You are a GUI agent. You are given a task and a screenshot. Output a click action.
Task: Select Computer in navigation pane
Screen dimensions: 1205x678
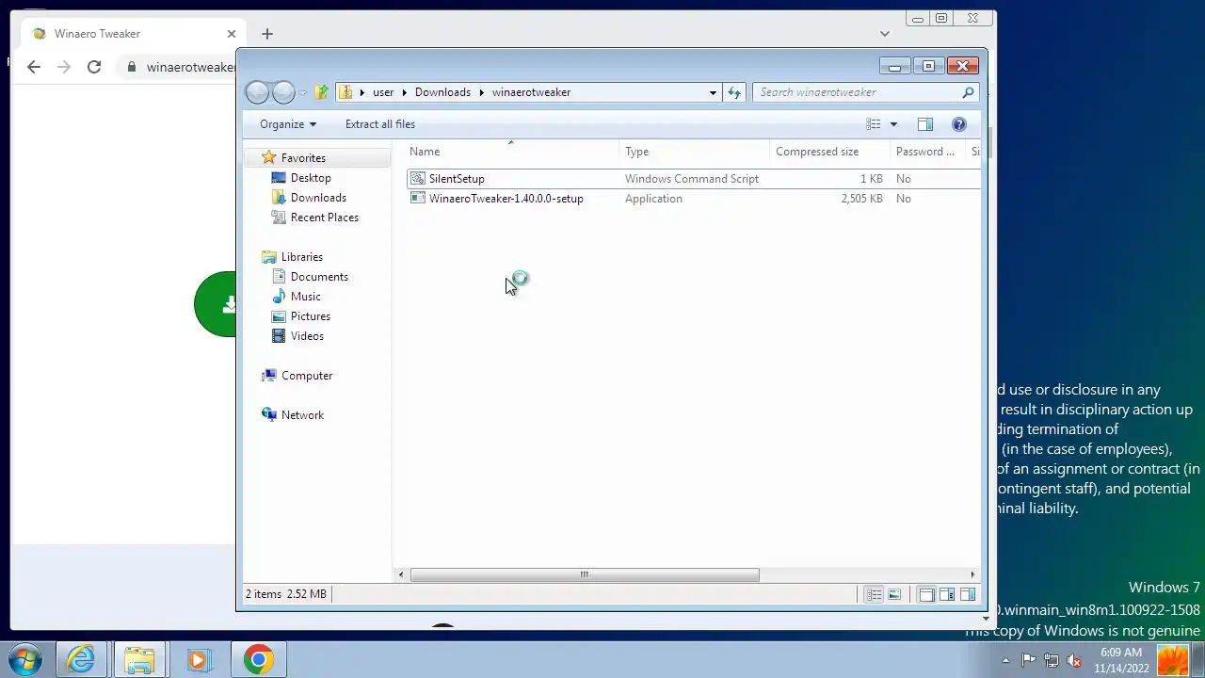[x=307, y=376]
